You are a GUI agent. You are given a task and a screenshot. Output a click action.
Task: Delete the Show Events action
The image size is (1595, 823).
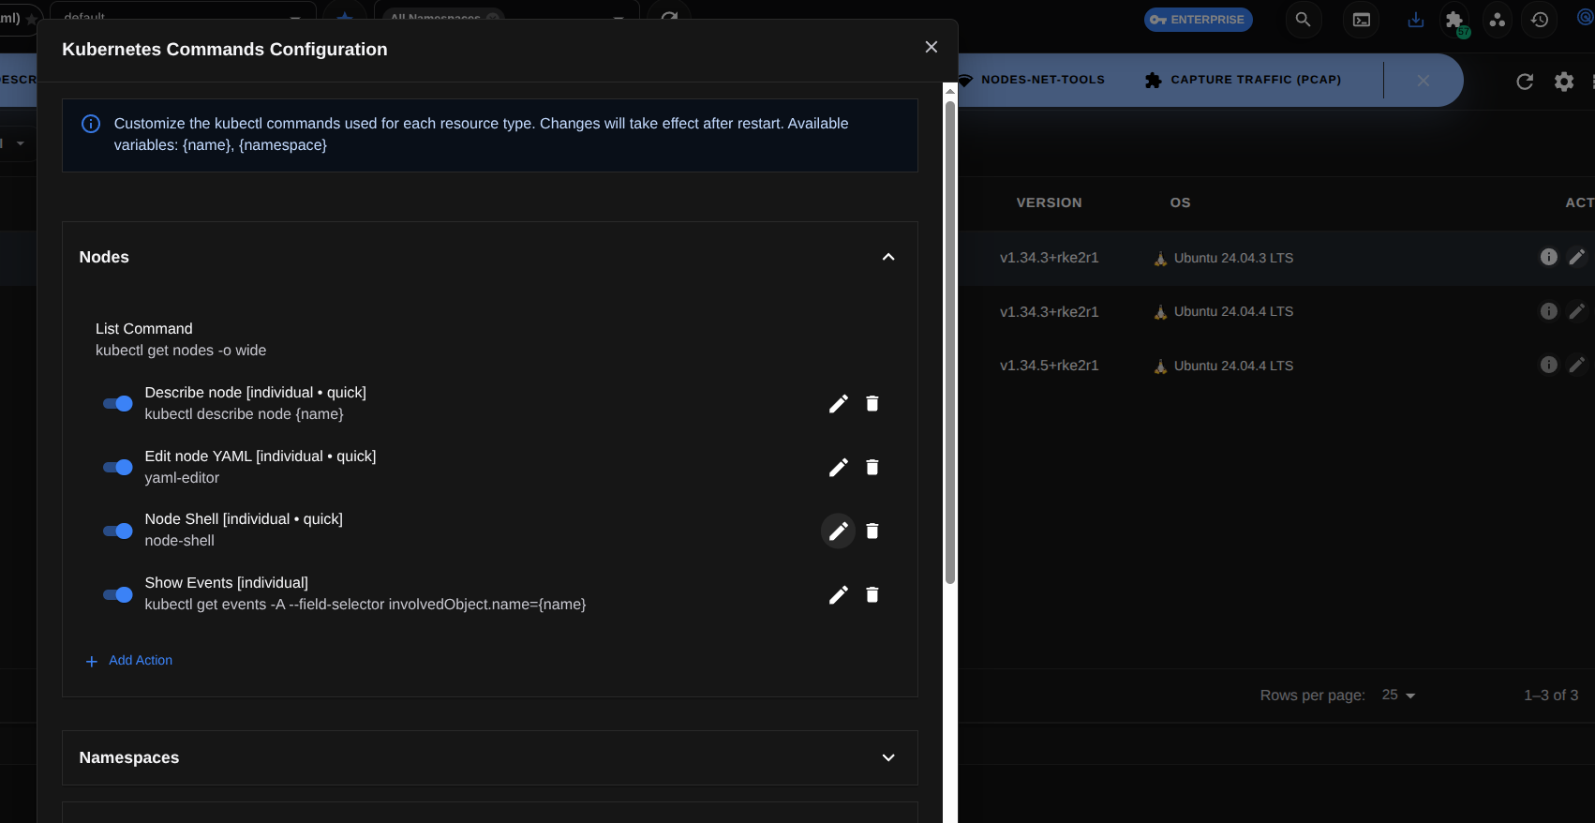tap(872, 595)
